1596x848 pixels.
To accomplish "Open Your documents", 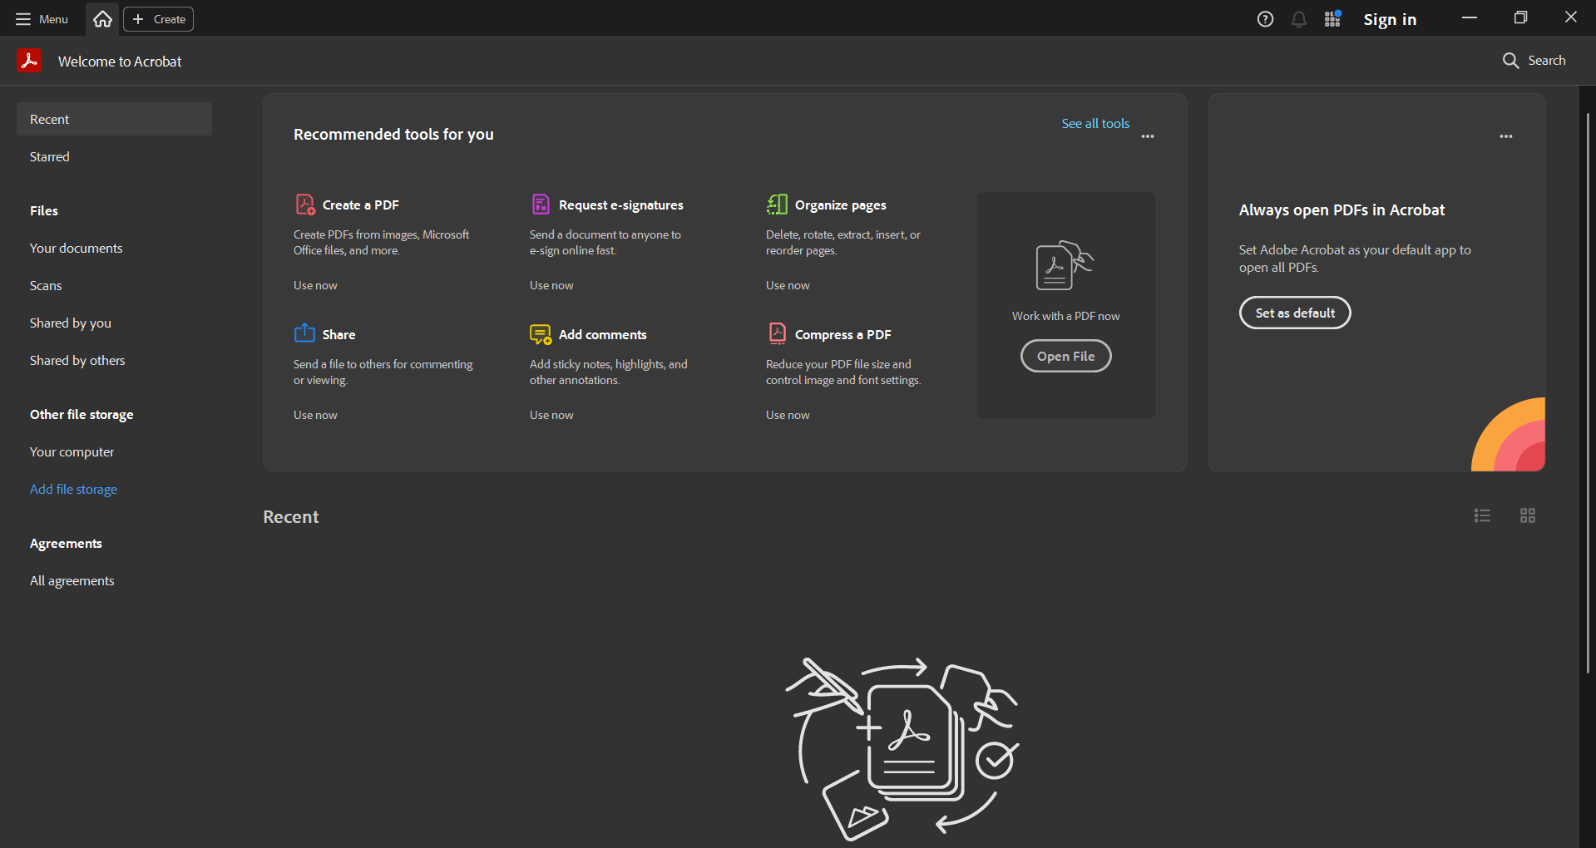I will pos(114,248).
